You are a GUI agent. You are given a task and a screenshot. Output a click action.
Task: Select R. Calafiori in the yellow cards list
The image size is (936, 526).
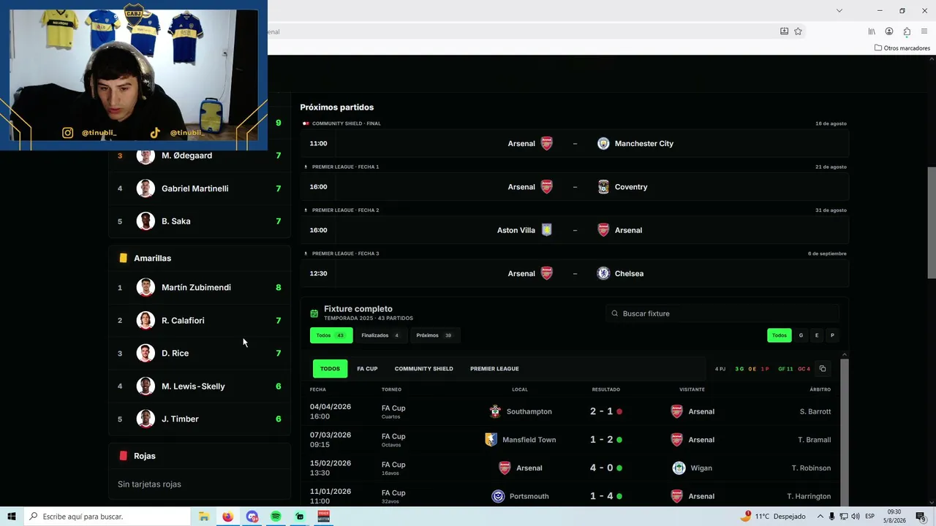tap(200, 320)
